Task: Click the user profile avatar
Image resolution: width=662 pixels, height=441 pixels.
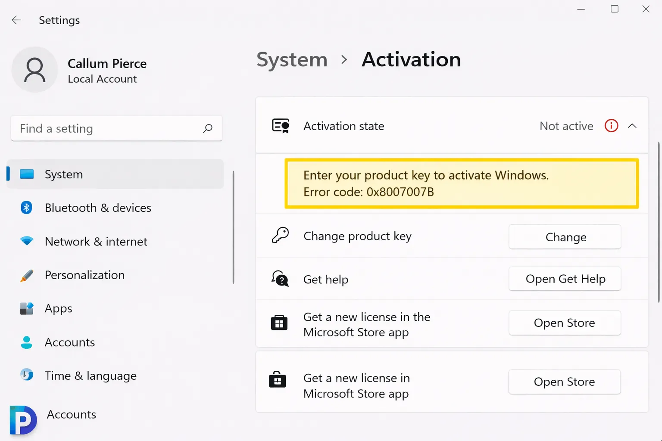Action: (x=35, y=69)
